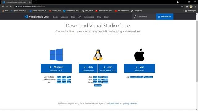Open the Chrome three-dot menu

(x=195, y=7)
